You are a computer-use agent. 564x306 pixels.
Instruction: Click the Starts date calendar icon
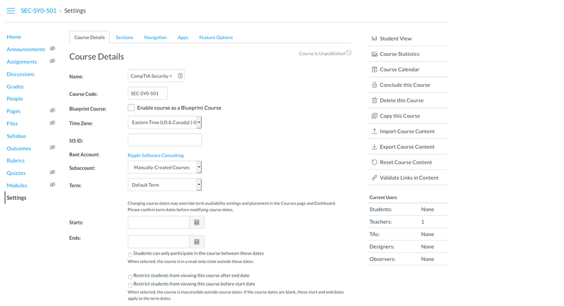197,222
